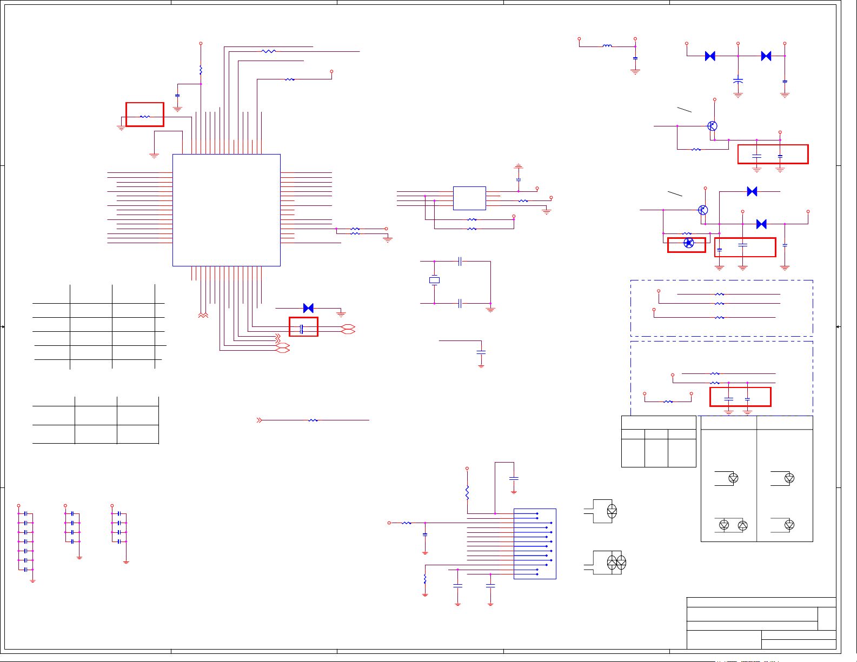Viewport: 857px width, 662px height.
Task: Click the upper transistor symbol
Action: tap(712, 126)
